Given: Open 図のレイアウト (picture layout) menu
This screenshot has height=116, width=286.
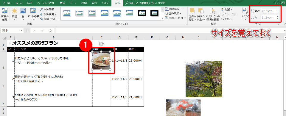Looking at the screenshot, I should coord(175,18).
